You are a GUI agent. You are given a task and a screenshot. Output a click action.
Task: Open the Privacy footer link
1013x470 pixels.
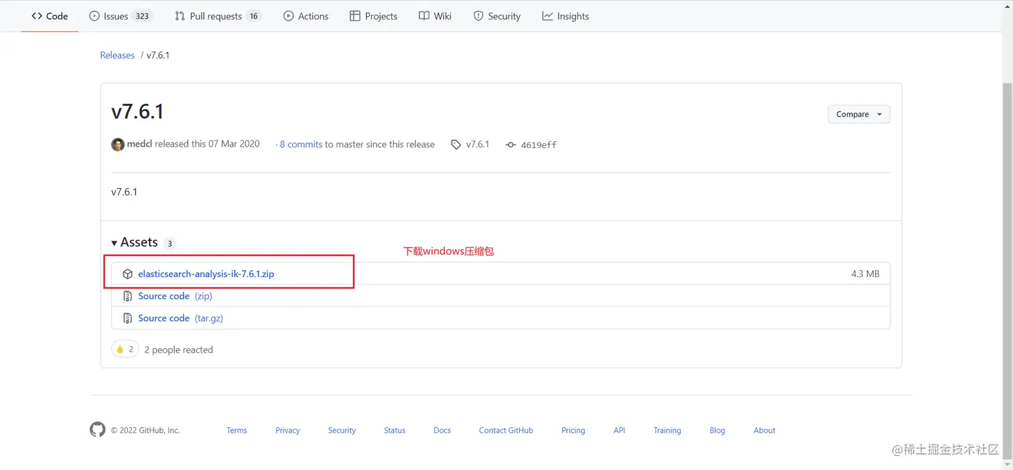coord(287,430)
